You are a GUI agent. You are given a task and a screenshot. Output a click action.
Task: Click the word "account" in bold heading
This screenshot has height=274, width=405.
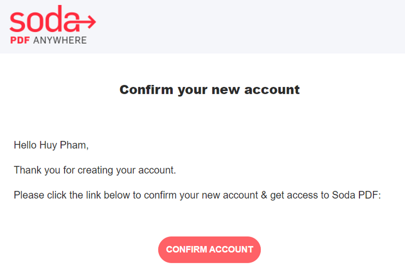click(x=272, y=90)
